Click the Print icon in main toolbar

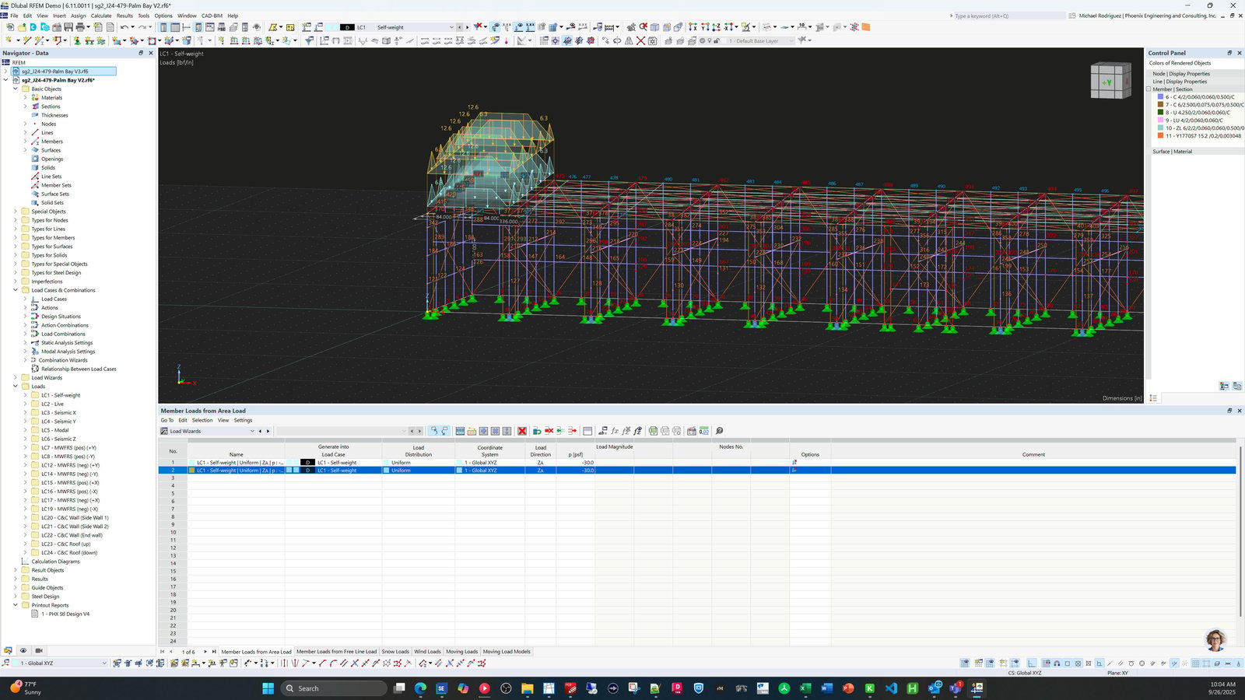tap(80, 27)
